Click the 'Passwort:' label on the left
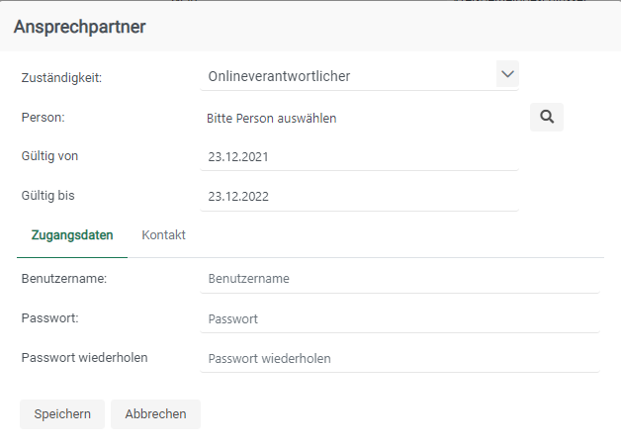Viewport: 621px width, 446px height. (48, 318)
